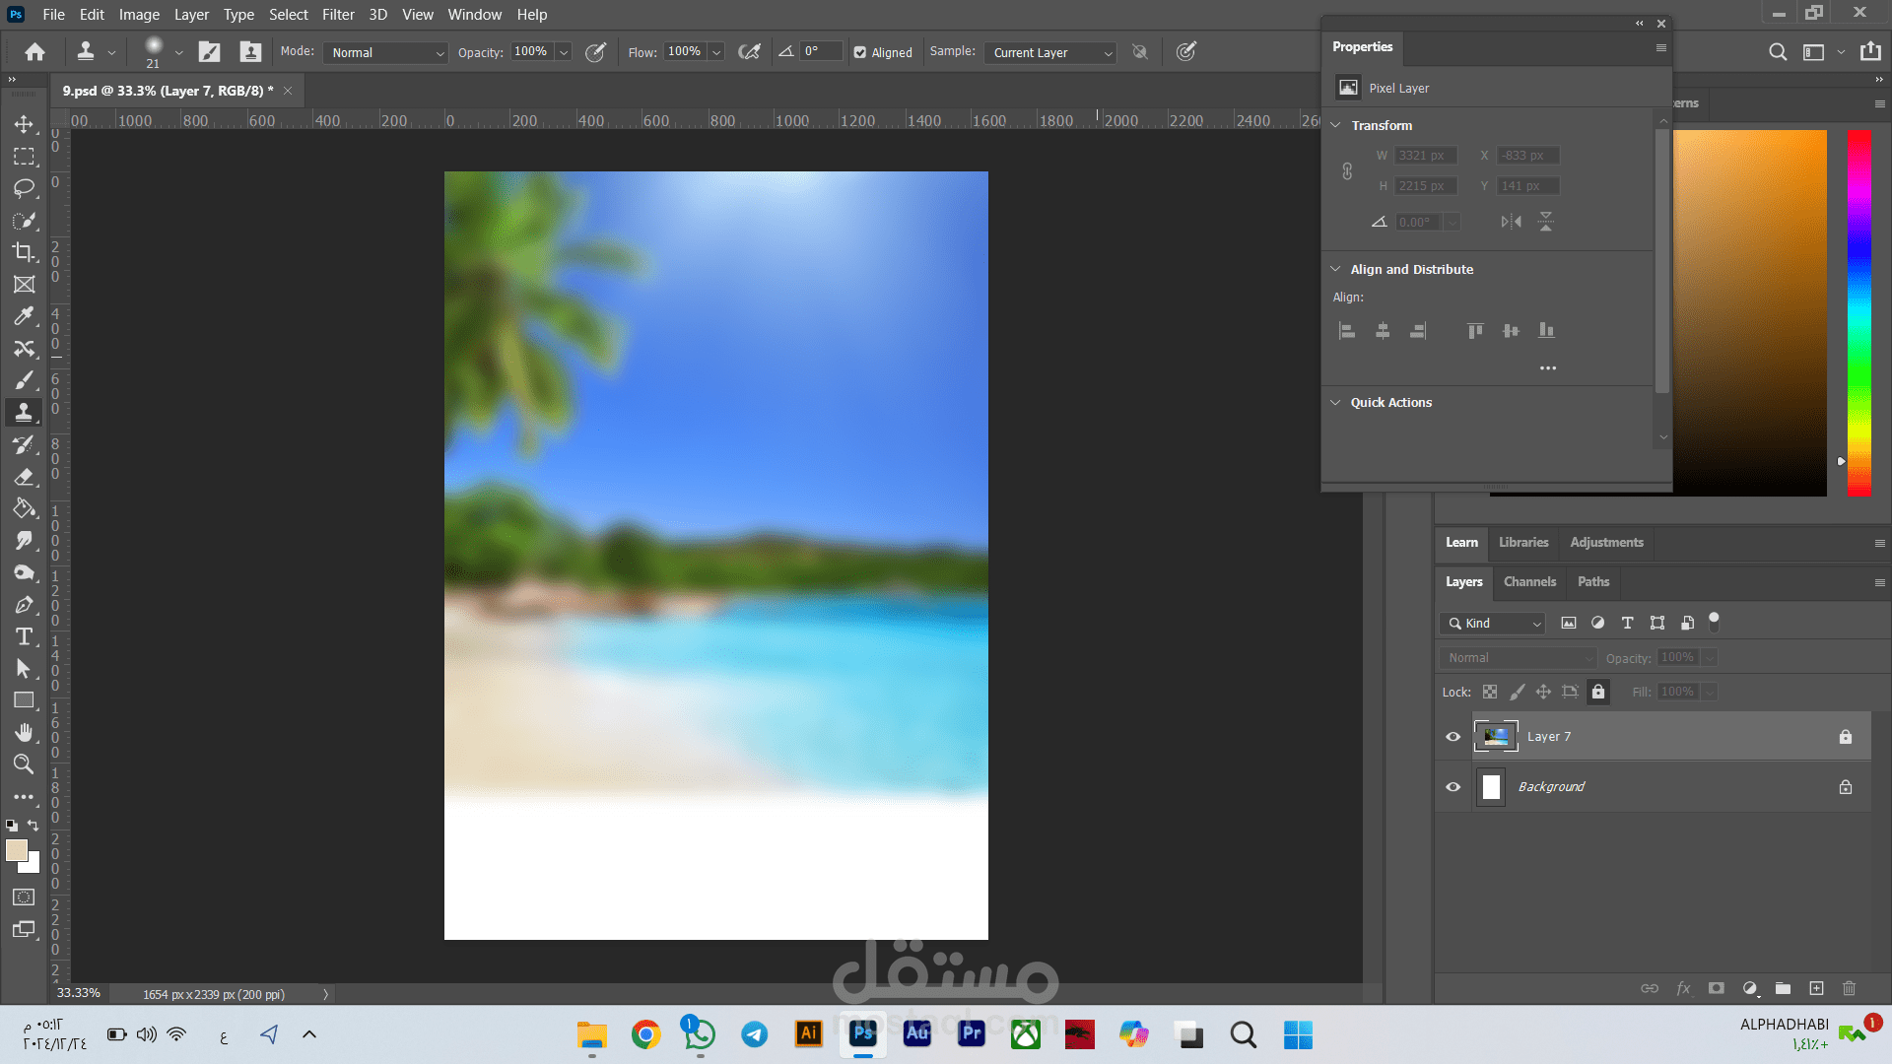
Task: Collapse the Transform section
Action: click(x=1335, y=125)
